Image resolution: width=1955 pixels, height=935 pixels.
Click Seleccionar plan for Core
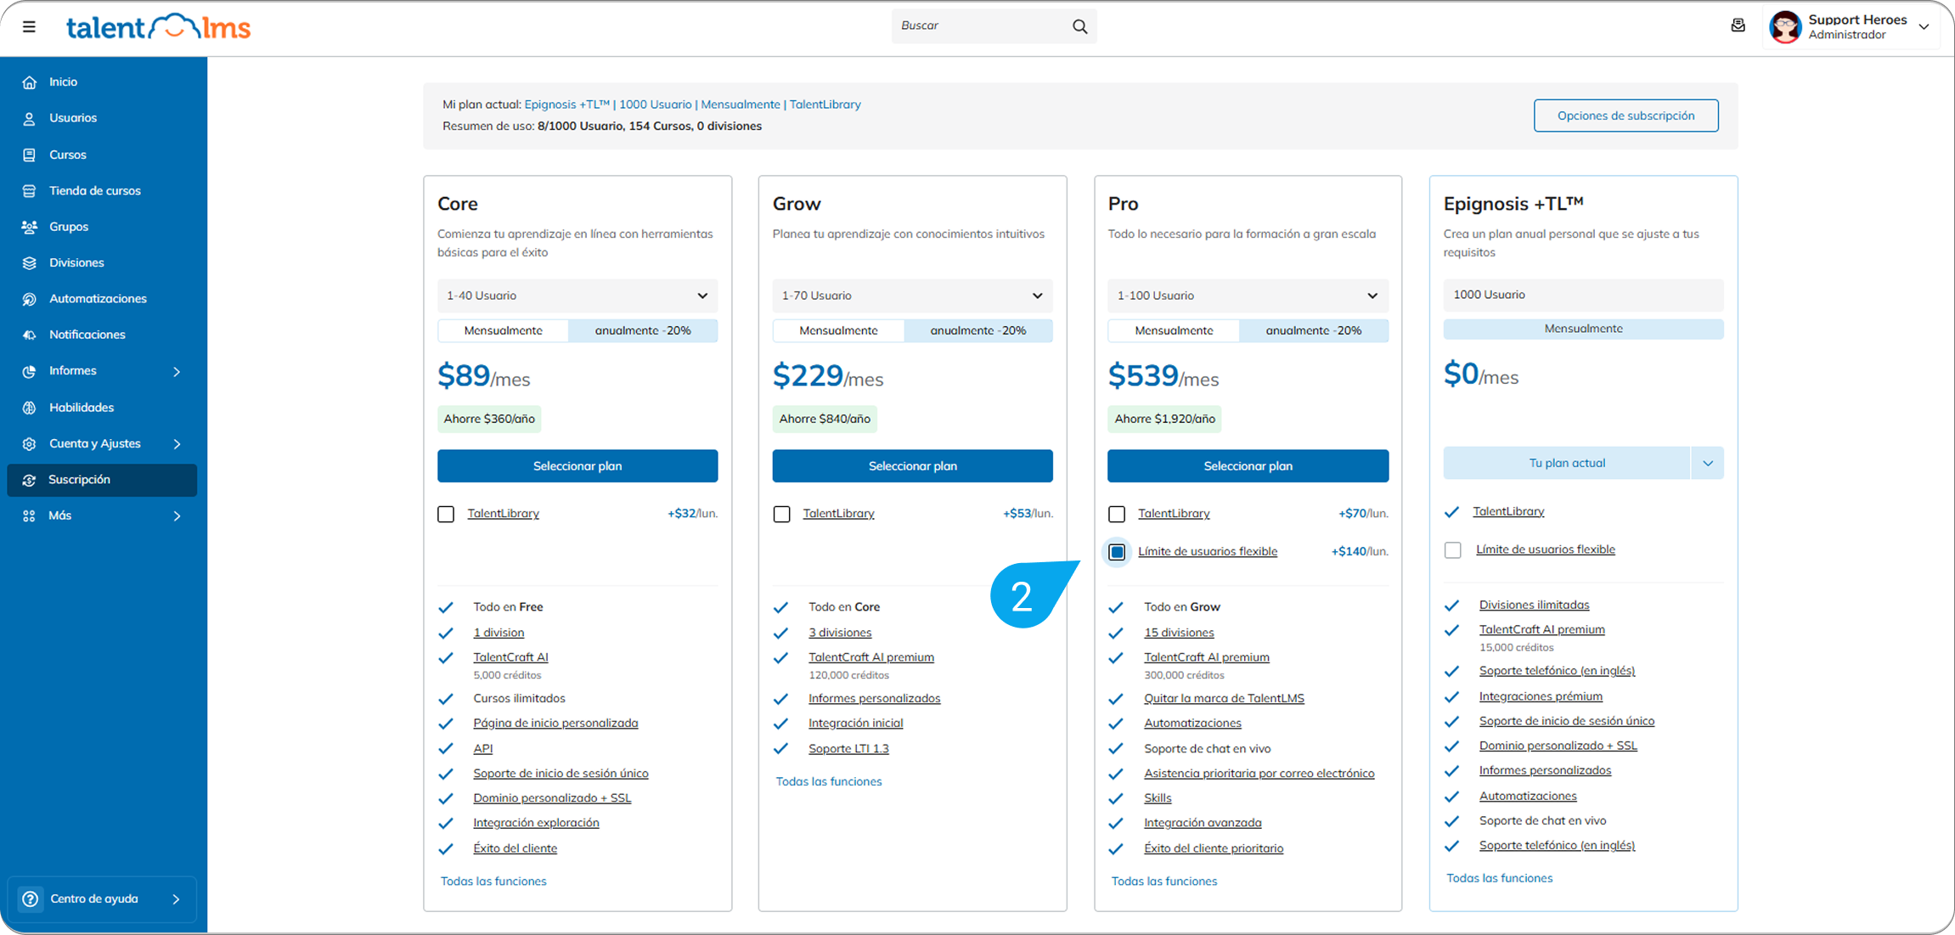577,466
